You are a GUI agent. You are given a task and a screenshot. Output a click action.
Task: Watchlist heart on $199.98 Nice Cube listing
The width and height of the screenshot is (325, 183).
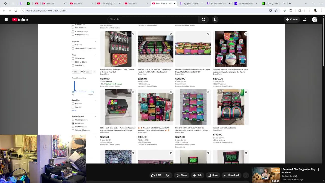(133, 92)
